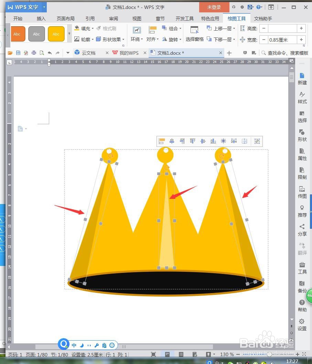Open the 选择窗格 selection pane
The image size is (312, 364).
click(x=195, y=34)
